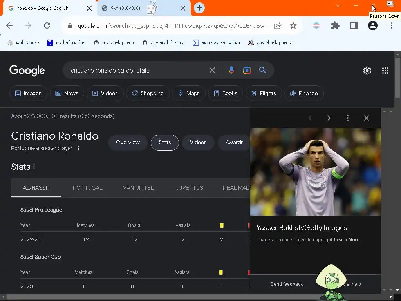Start voice search with the microphone icon
The image size is (401, 301).
click(x=231, y=70)
